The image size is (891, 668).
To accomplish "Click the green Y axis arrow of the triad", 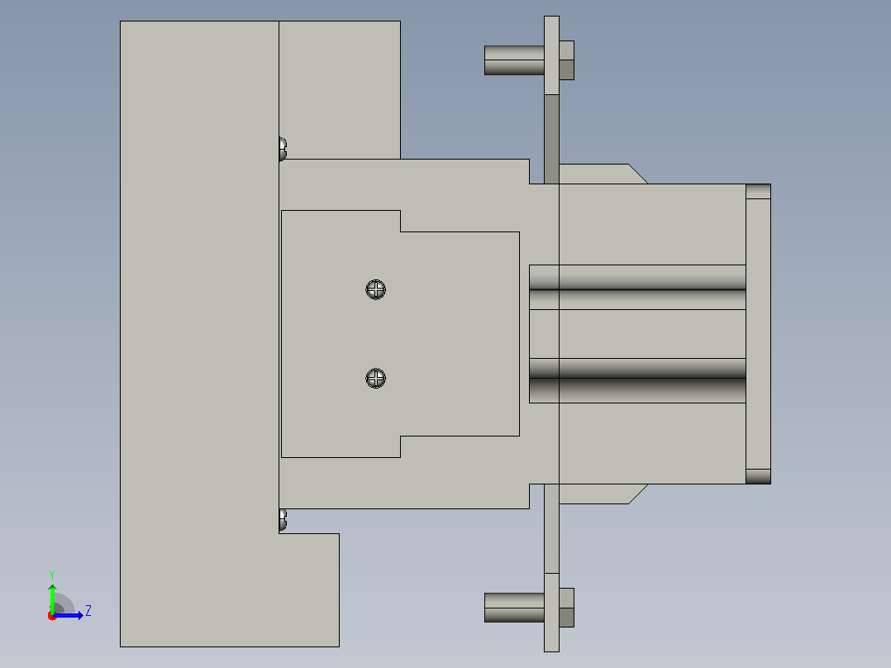I will pos(52,598).
